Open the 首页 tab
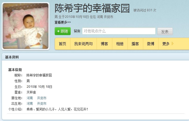This screenshot has width=189, height=121. [x=63, y=44]
